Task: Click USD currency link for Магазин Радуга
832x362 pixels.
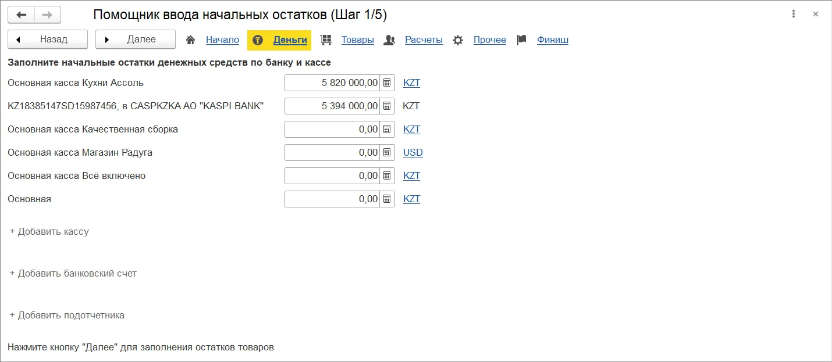Action: pos(413,153)
